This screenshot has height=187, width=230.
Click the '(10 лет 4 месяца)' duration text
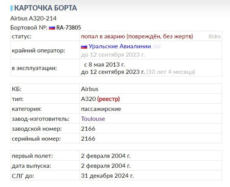[171, 72]
